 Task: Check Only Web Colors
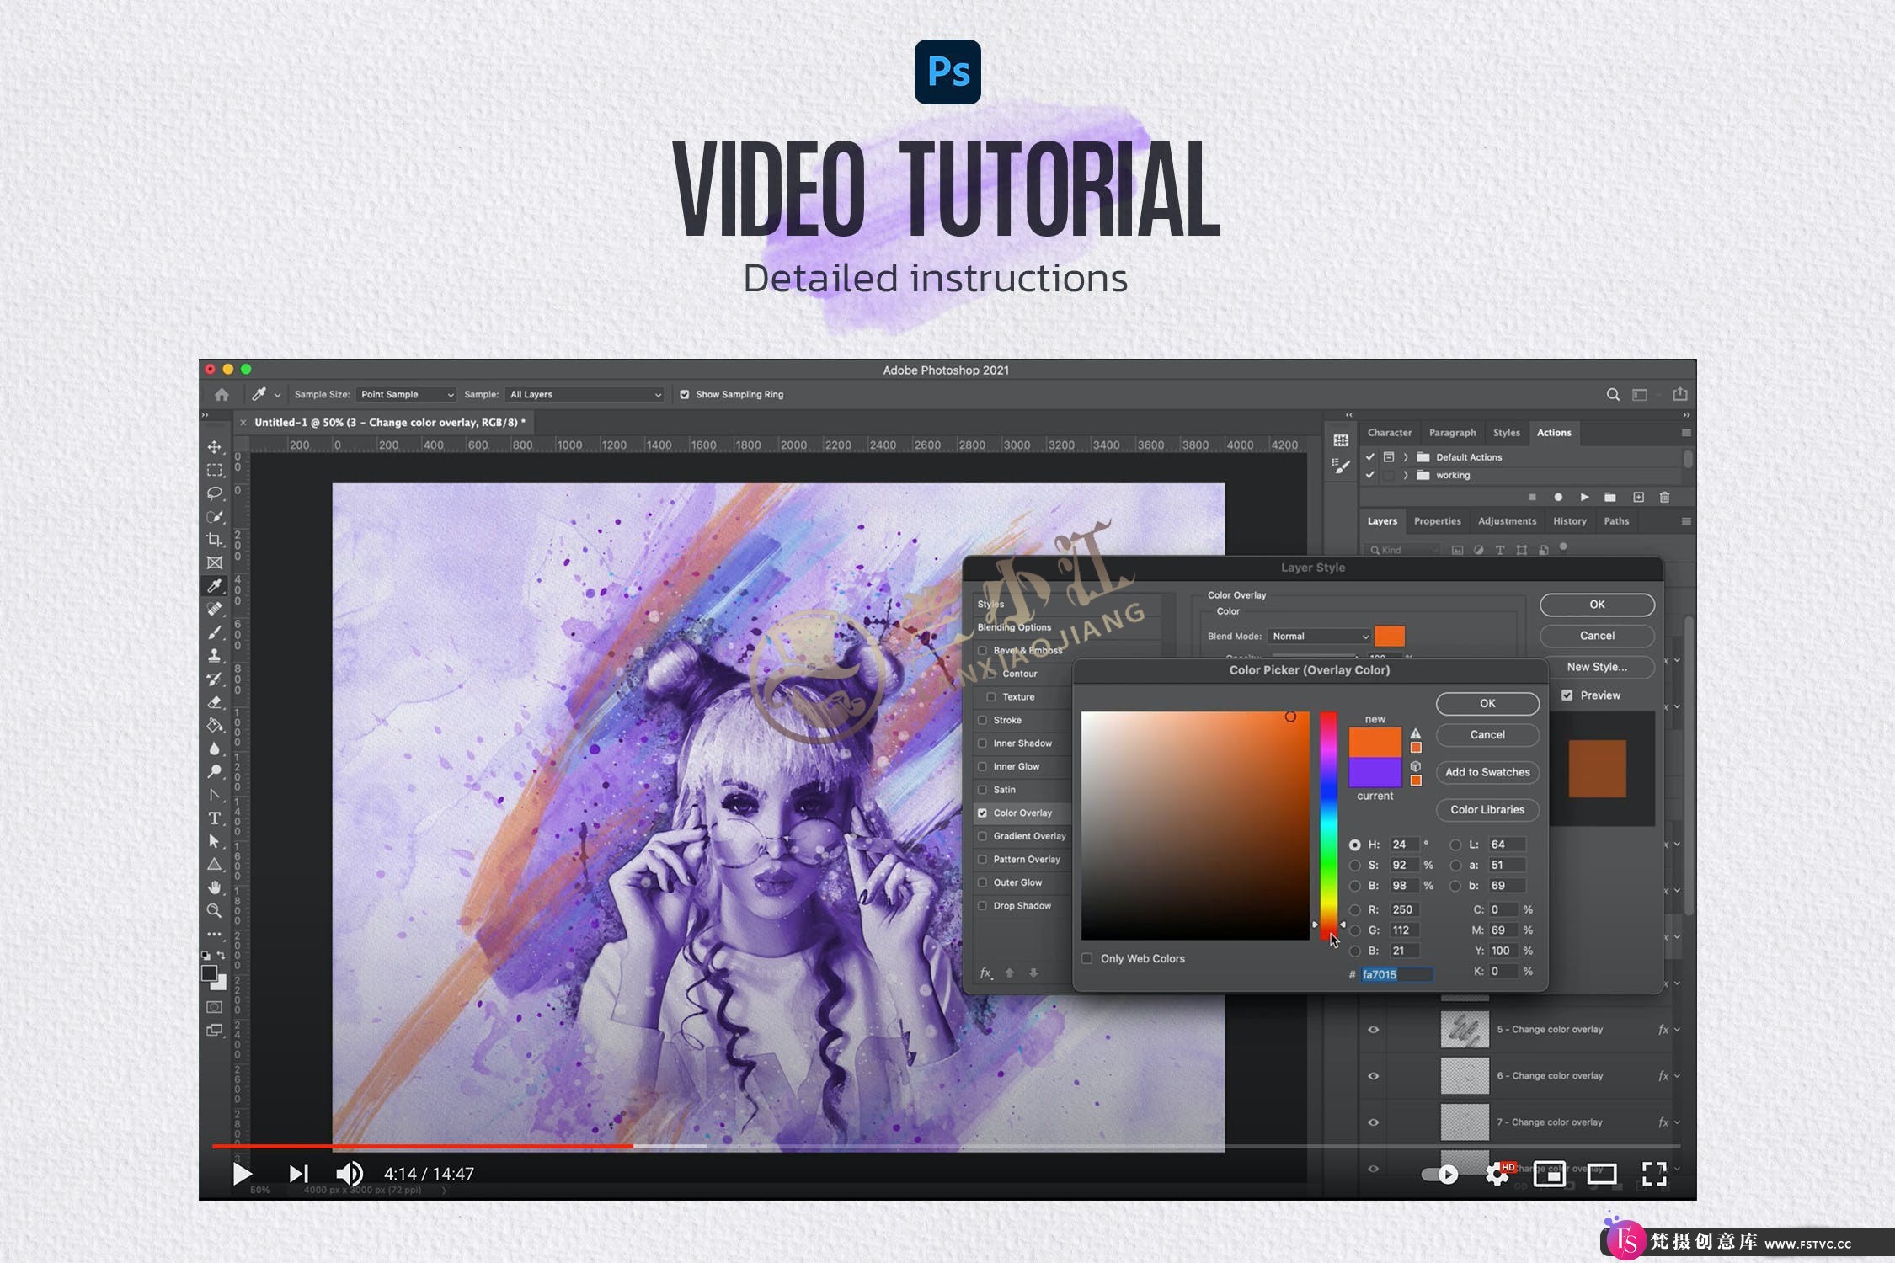click(x=1087, y=959)
